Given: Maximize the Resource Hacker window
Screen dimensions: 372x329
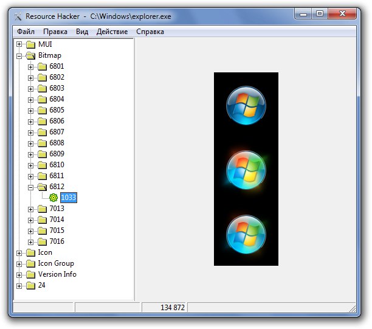Looking at the screenshot, I should (x=320, y=14).
